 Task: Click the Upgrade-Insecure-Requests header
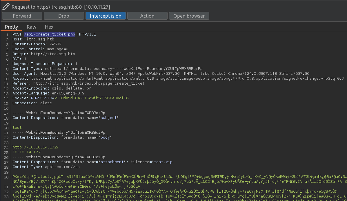point(45,64)
